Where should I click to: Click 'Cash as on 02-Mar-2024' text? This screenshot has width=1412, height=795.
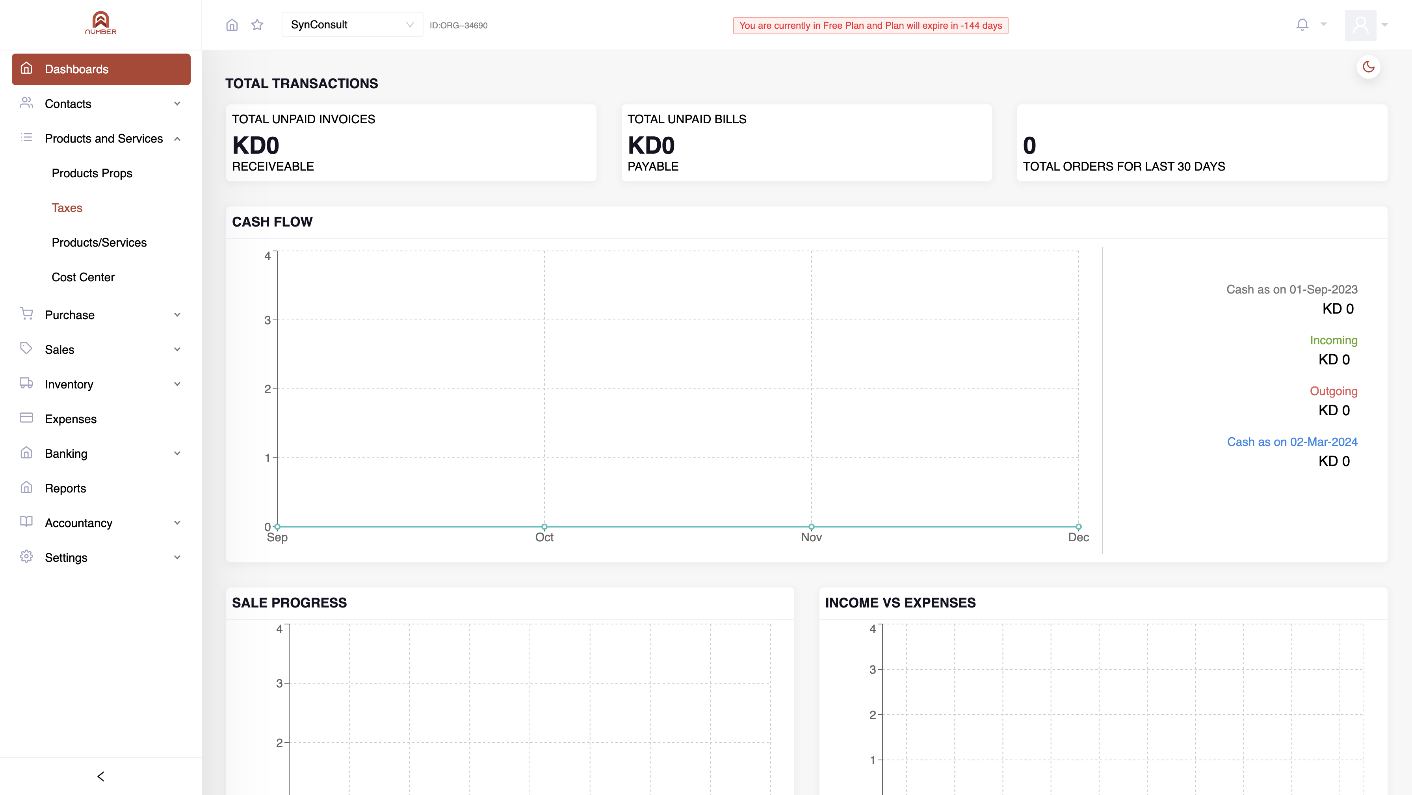pyautogui.click(x=1292, y=442)
